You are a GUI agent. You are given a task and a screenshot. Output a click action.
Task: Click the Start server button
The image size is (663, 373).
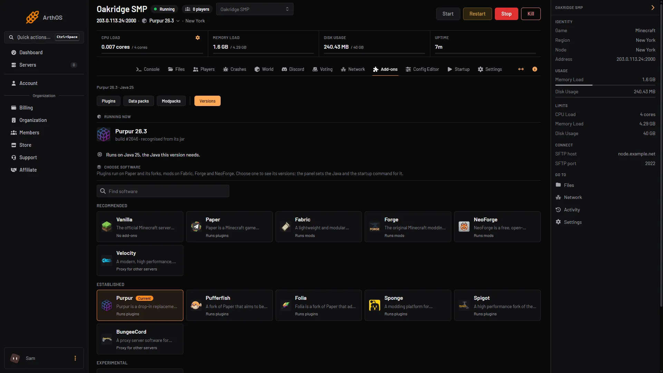[x=448, y=14]
